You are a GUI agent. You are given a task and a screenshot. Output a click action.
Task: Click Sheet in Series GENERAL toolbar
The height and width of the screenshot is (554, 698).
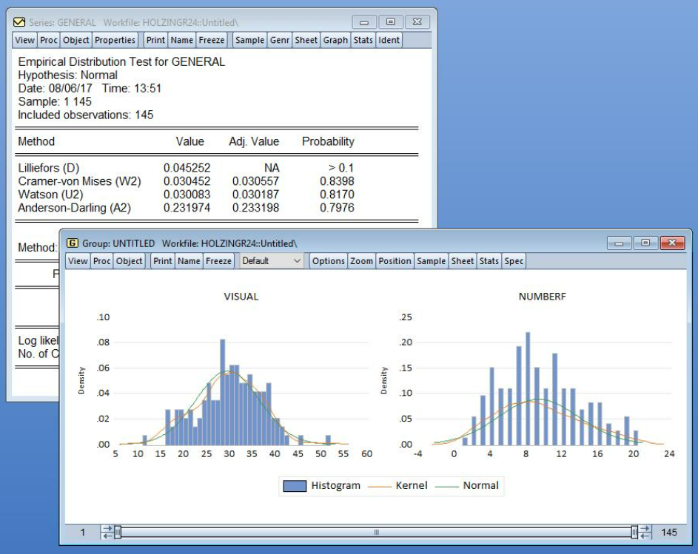pos(306,40)
